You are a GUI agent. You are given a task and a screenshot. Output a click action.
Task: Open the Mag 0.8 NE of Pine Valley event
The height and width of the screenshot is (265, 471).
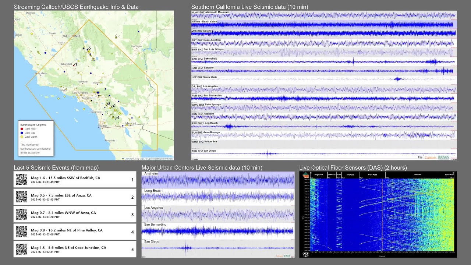click(75, 232)
